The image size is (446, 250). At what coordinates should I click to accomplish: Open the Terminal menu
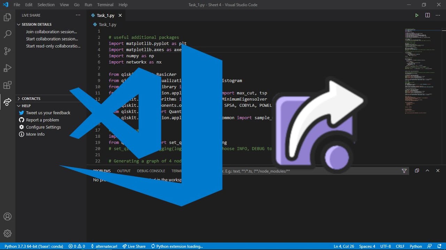pos(105,5)
